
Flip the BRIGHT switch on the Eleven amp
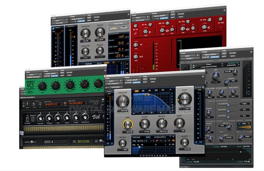pyautogui.click(x=33, y=119)
